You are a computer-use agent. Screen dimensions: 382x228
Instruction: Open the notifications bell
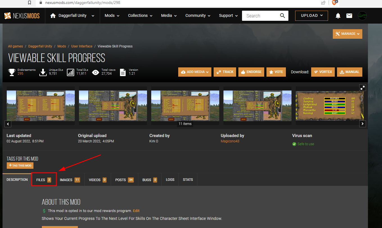coord(338,16)
